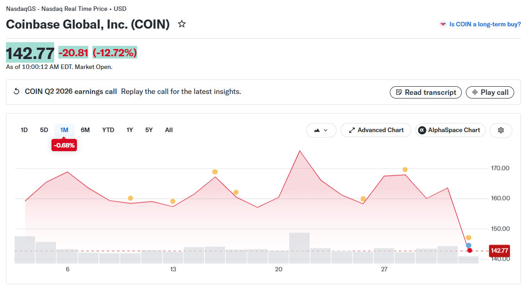This screenshot has width=526, height=286.
Task: Click the -0.68% change badge
Action: [x=64, y=145]
